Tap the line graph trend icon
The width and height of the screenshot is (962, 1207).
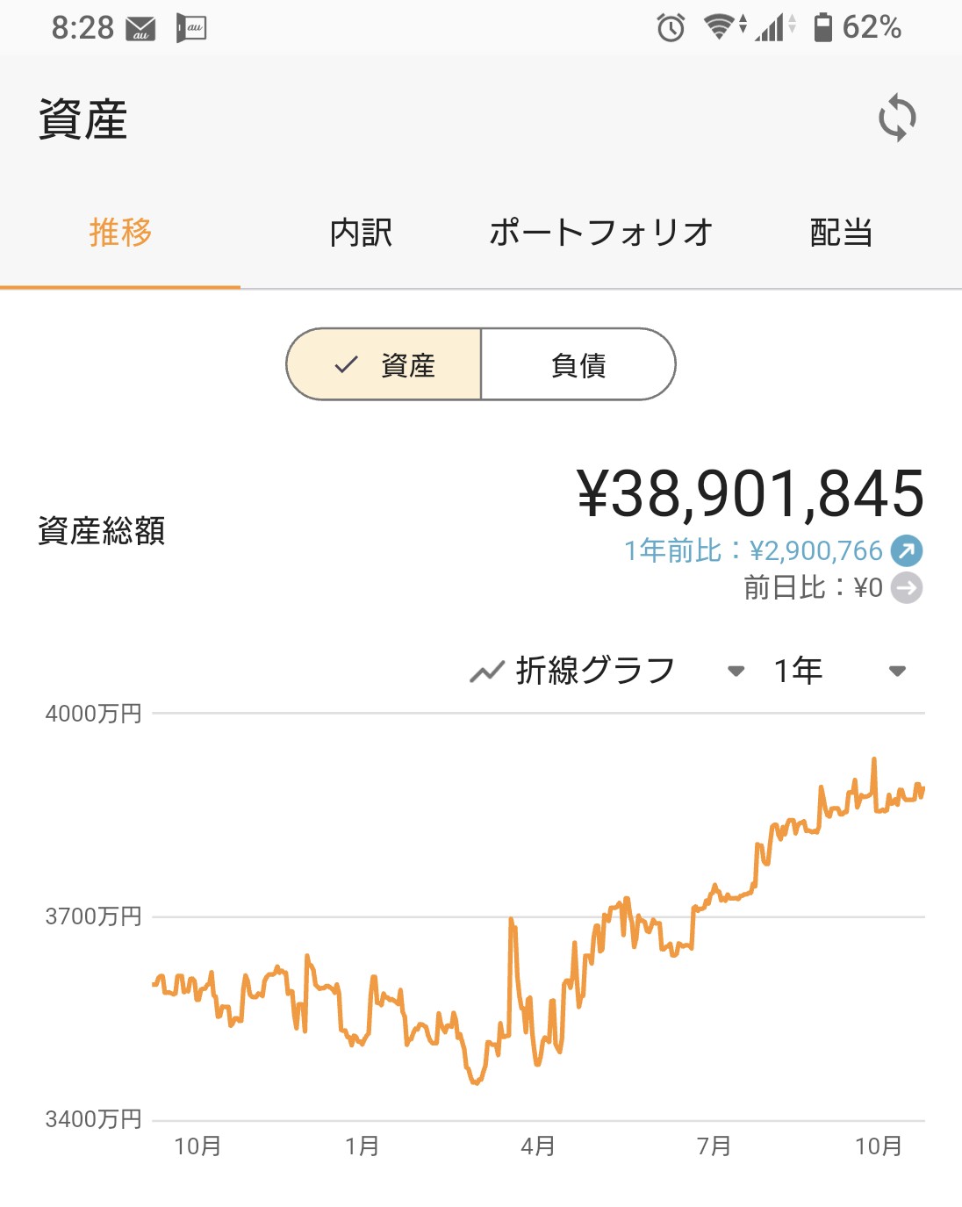486,672
